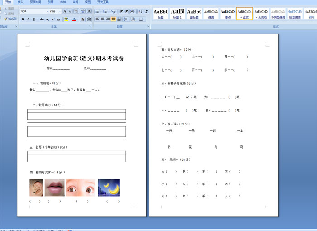Screen dimensions: 317x231
Task: Open the font name (宋体) dropdown
Action: [47, 11]
